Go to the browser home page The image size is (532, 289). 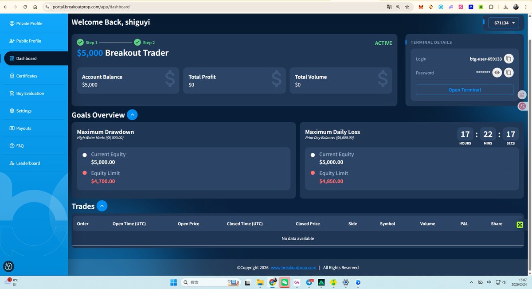coord(35,7)
